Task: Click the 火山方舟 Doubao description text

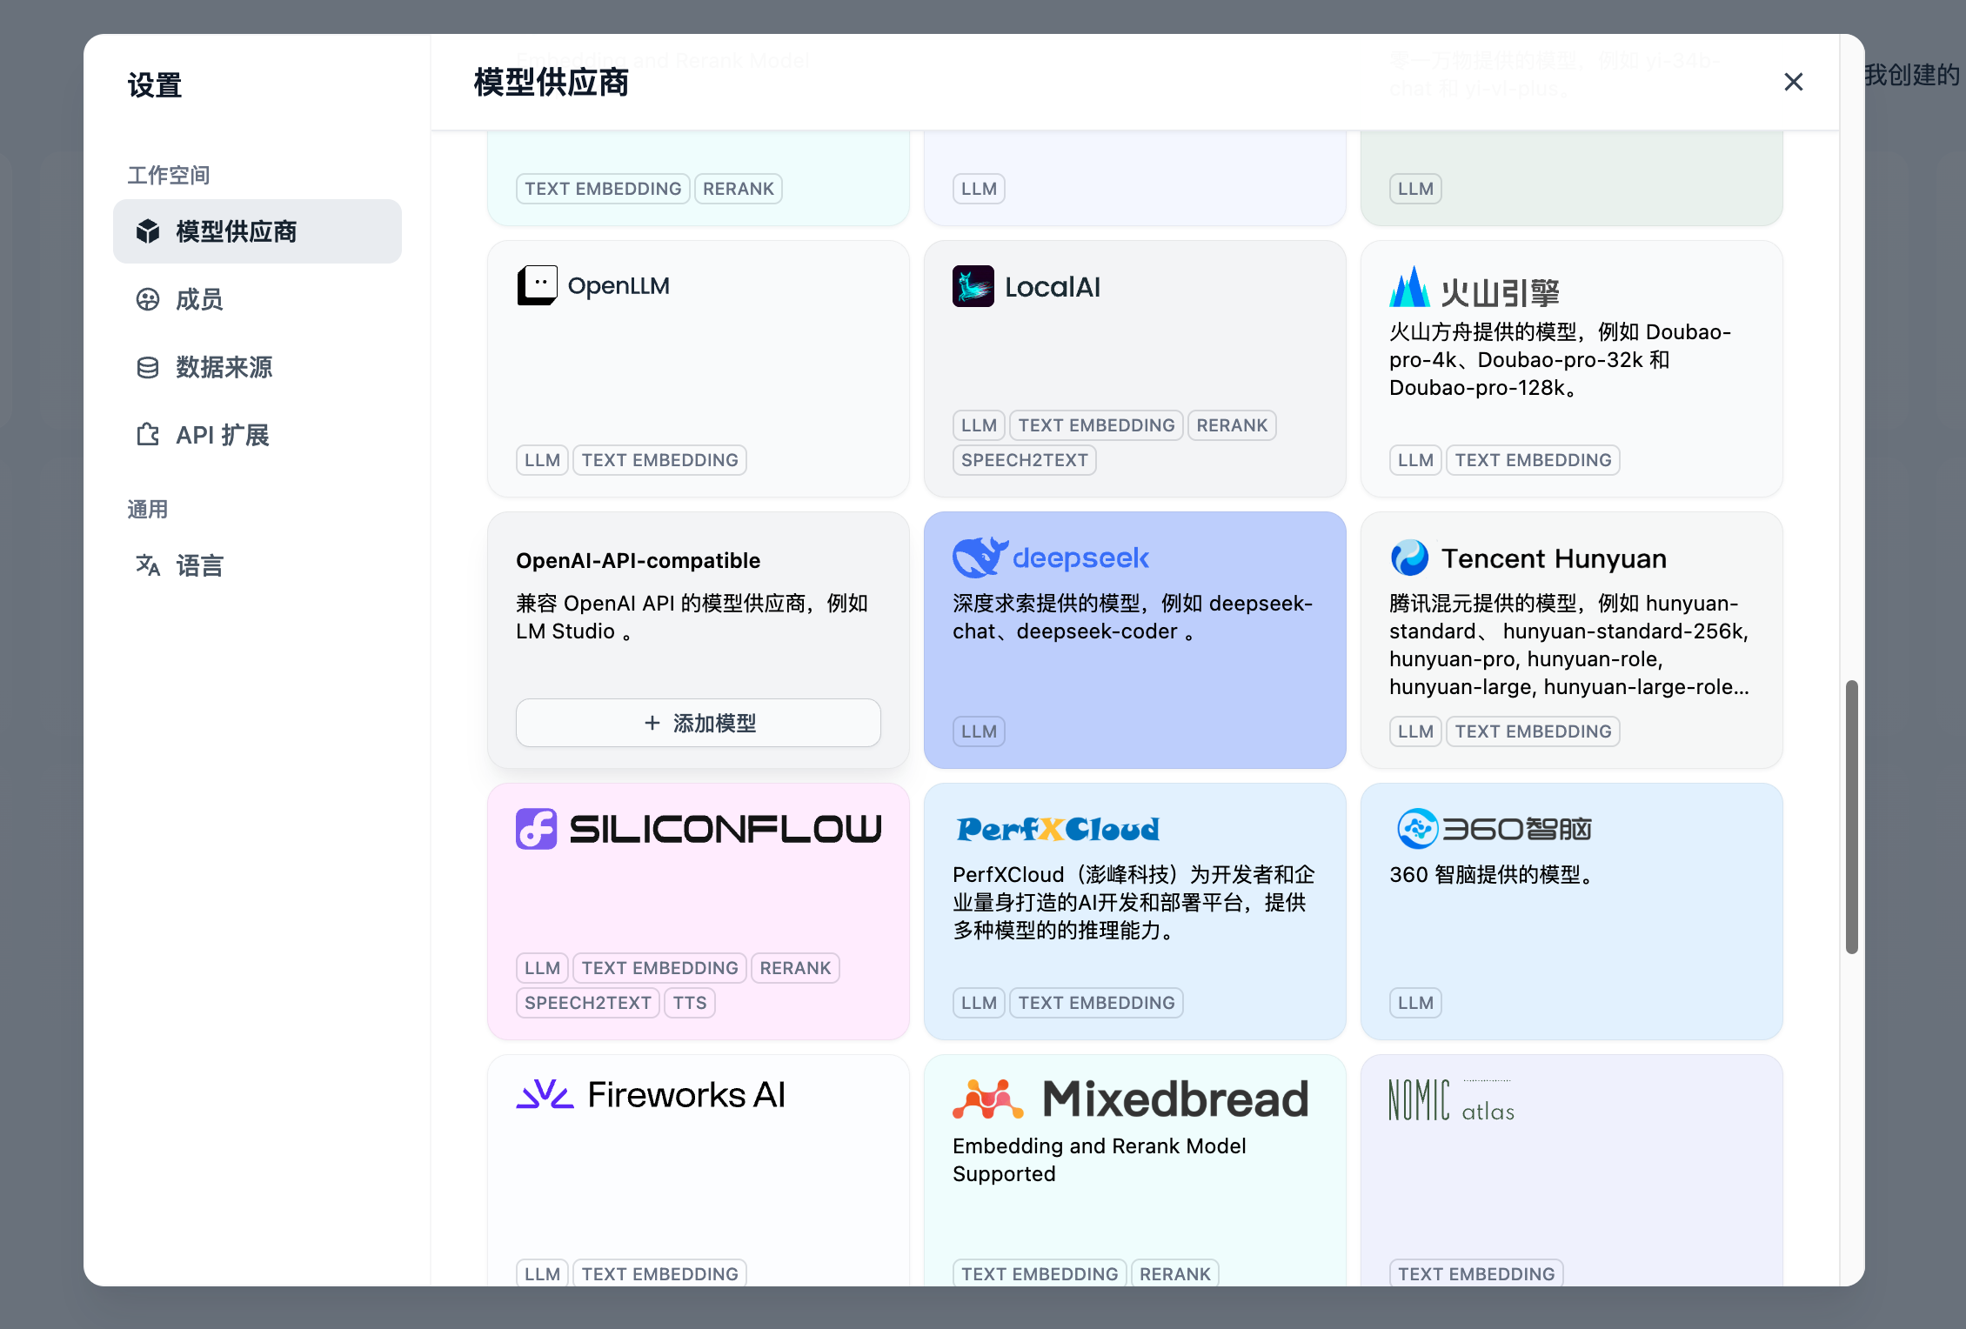Action: [x=1561, y=360]
